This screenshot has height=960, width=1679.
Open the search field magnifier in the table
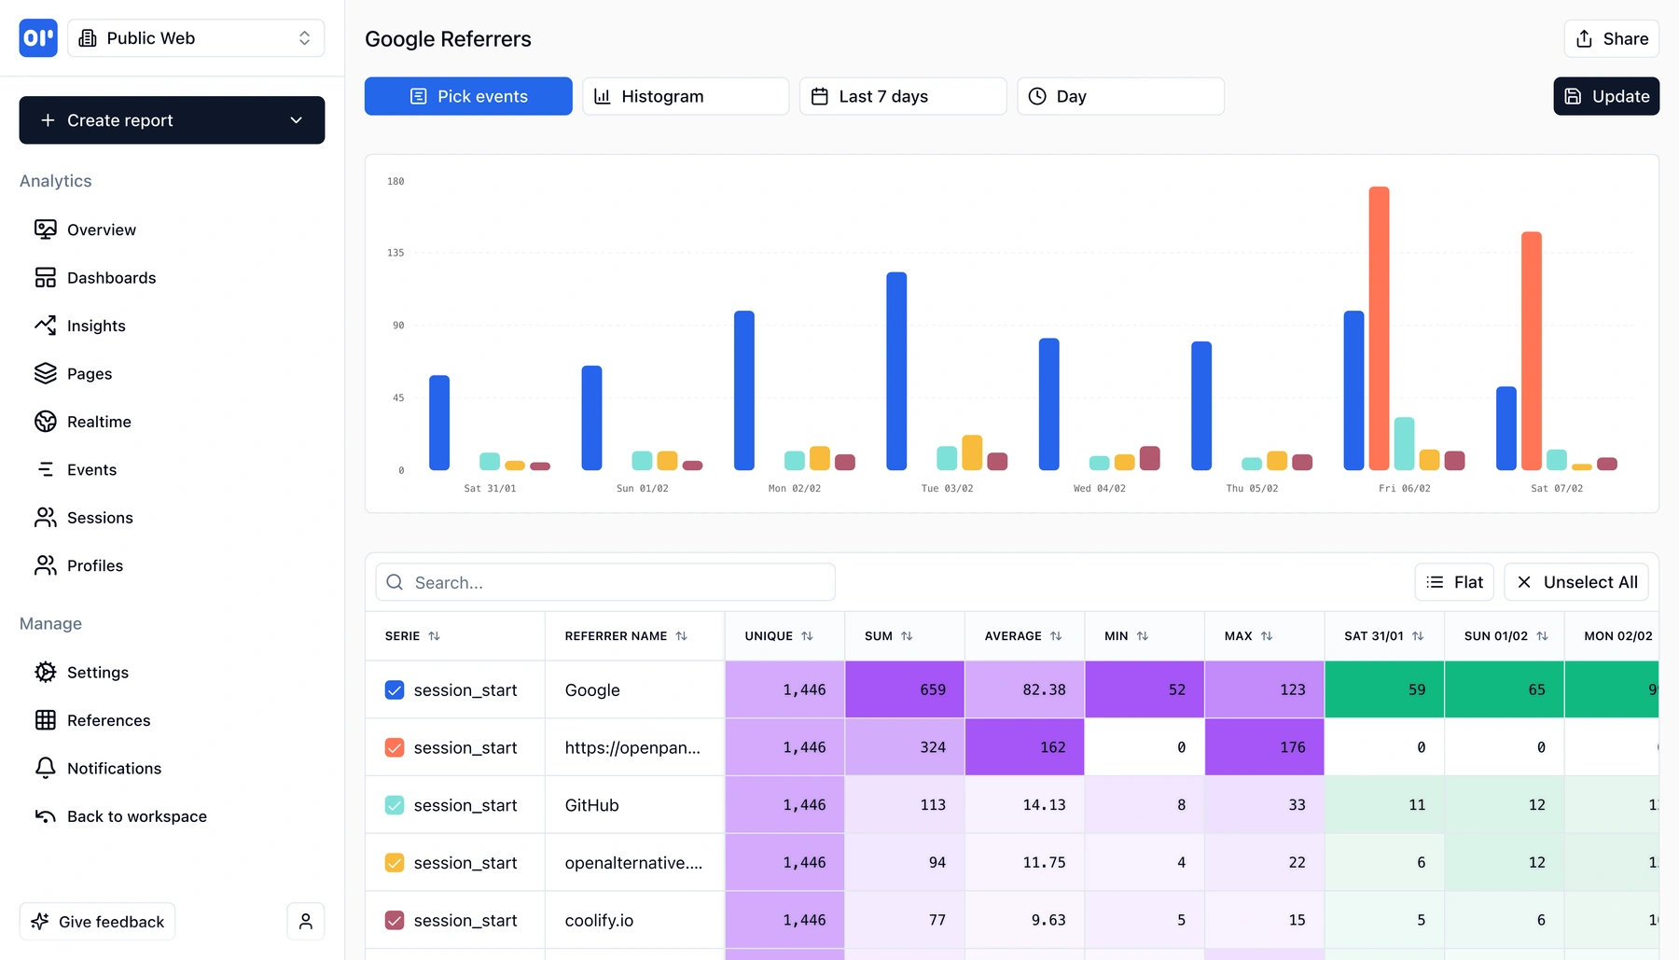click(395, 581)
